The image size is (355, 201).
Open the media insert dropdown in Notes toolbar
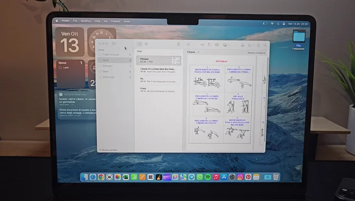(x=226, y=45)
